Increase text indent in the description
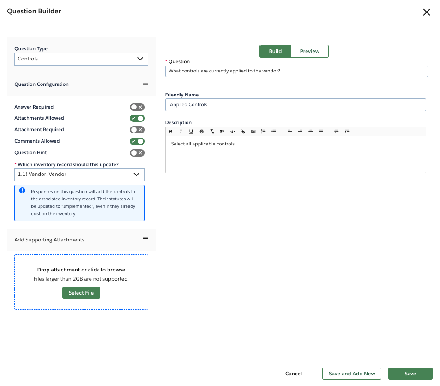The width and height of the screenshot is (440, 386). click(347, 132)
